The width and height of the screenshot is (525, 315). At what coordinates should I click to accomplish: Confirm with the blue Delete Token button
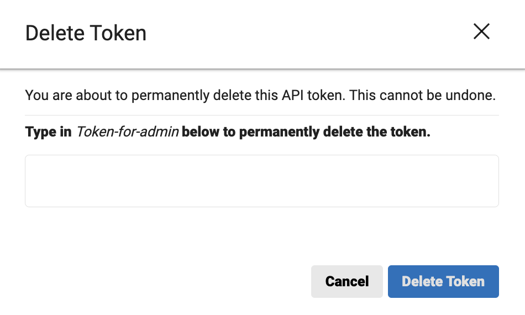coord(443,281)
